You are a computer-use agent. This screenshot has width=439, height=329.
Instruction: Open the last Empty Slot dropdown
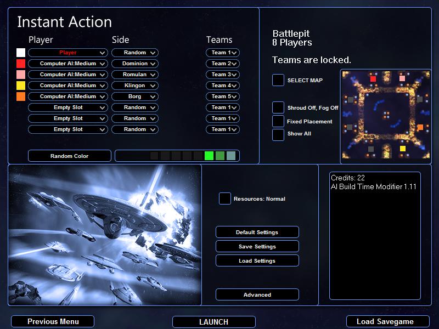[68, 129]
